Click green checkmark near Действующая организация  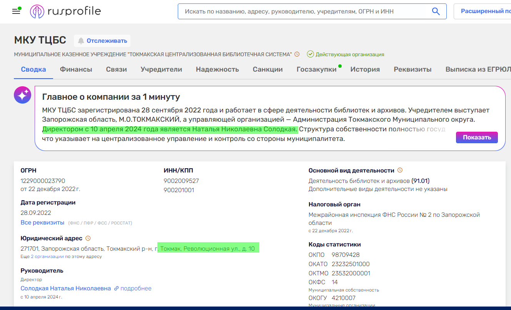click(310, 54)
